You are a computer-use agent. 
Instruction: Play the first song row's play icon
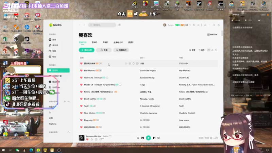point(126,64)
